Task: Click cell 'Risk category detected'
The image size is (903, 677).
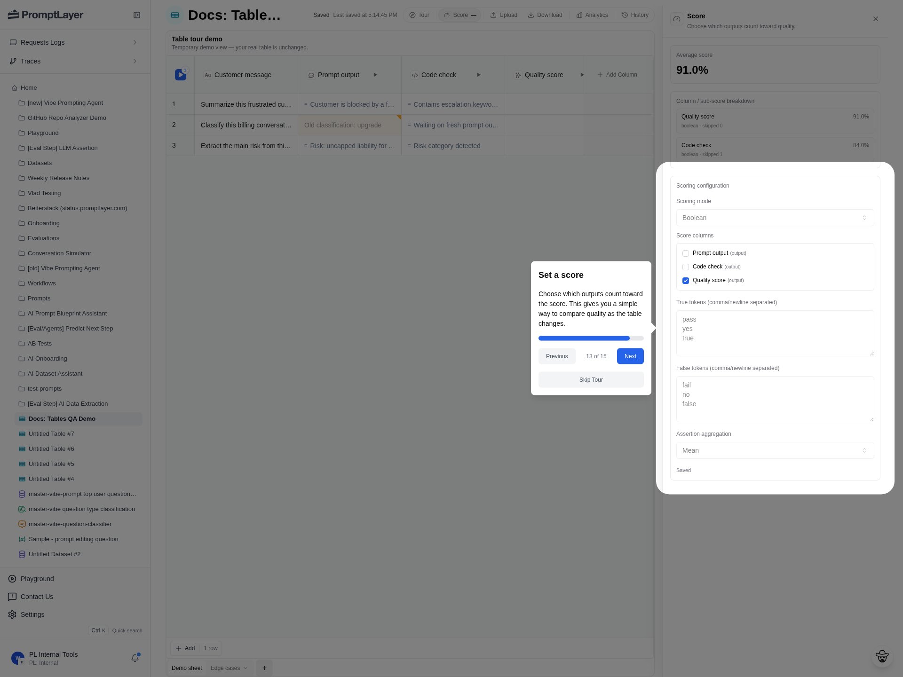Action: (453, 146)
